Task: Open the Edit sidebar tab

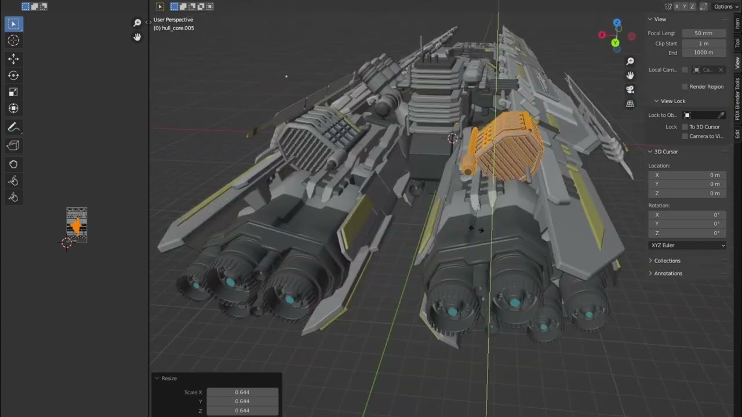Action: coord(737,134)
